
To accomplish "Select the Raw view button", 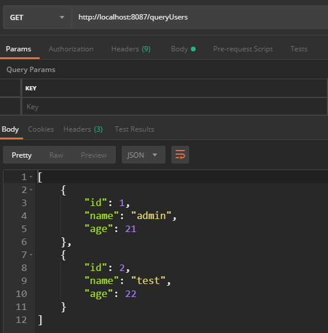I will (x=56, y=155).
